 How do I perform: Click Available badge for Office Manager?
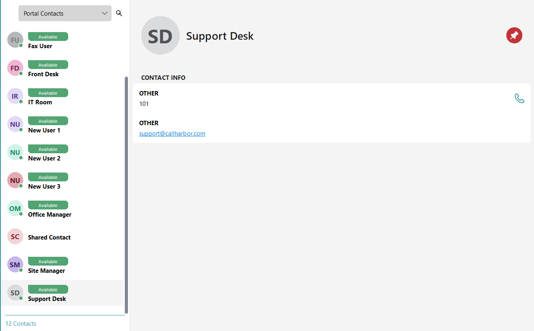click(48, 205)
